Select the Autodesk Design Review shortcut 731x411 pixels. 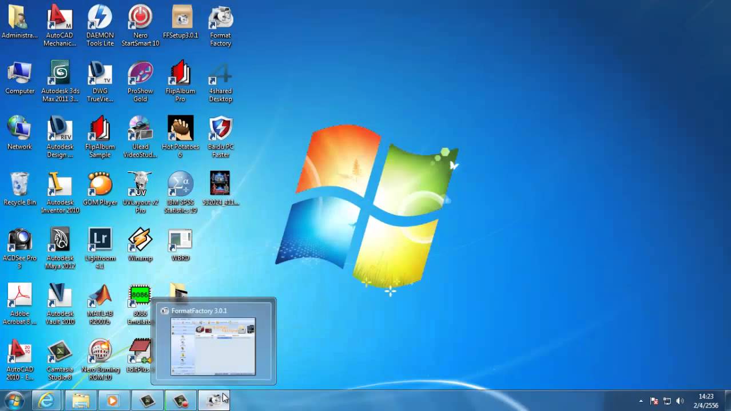[x=59, y=138]
